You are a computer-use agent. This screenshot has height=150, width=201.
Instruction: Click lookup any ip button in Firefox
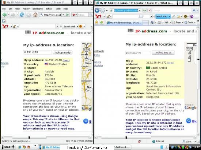click(62, 52)
